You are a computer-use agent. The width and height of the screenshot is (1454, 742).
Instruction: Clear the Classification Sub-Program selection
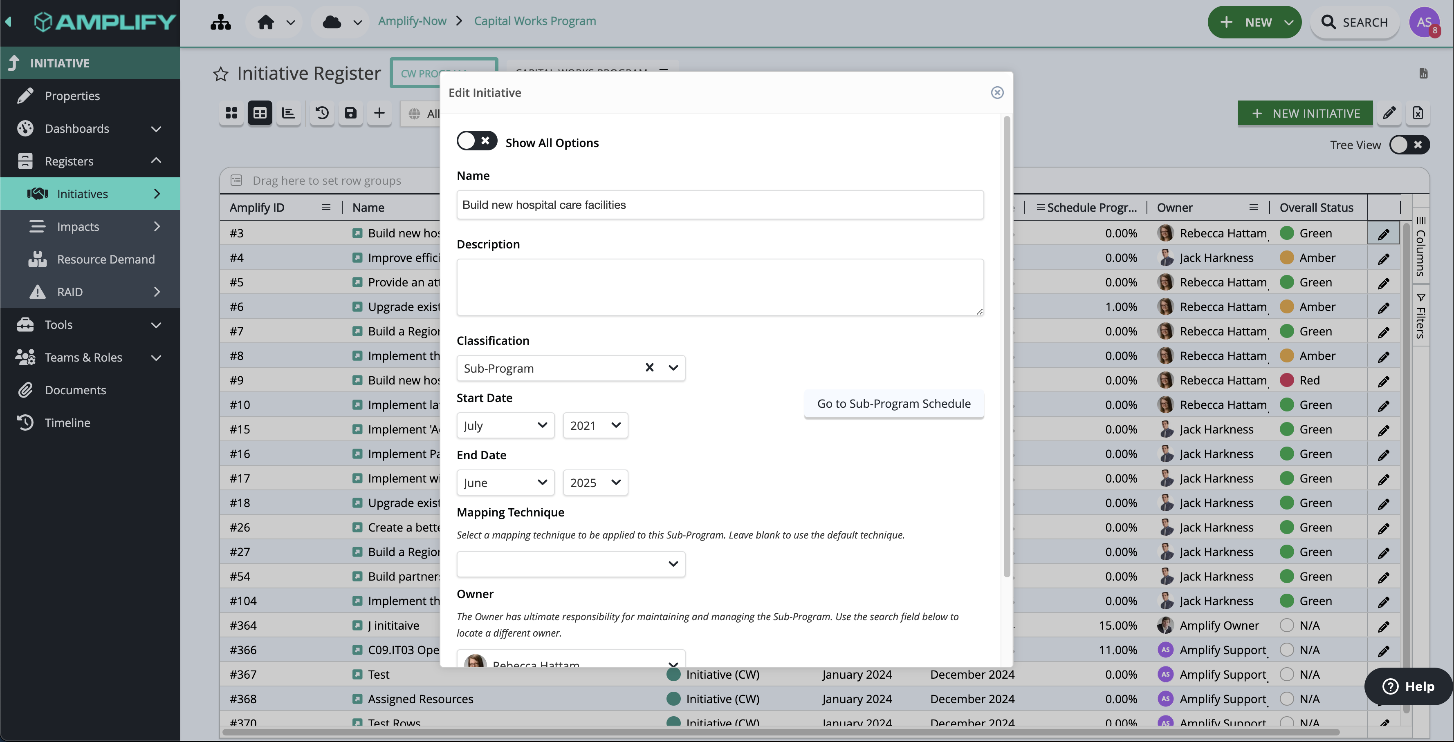coord(650,368)
